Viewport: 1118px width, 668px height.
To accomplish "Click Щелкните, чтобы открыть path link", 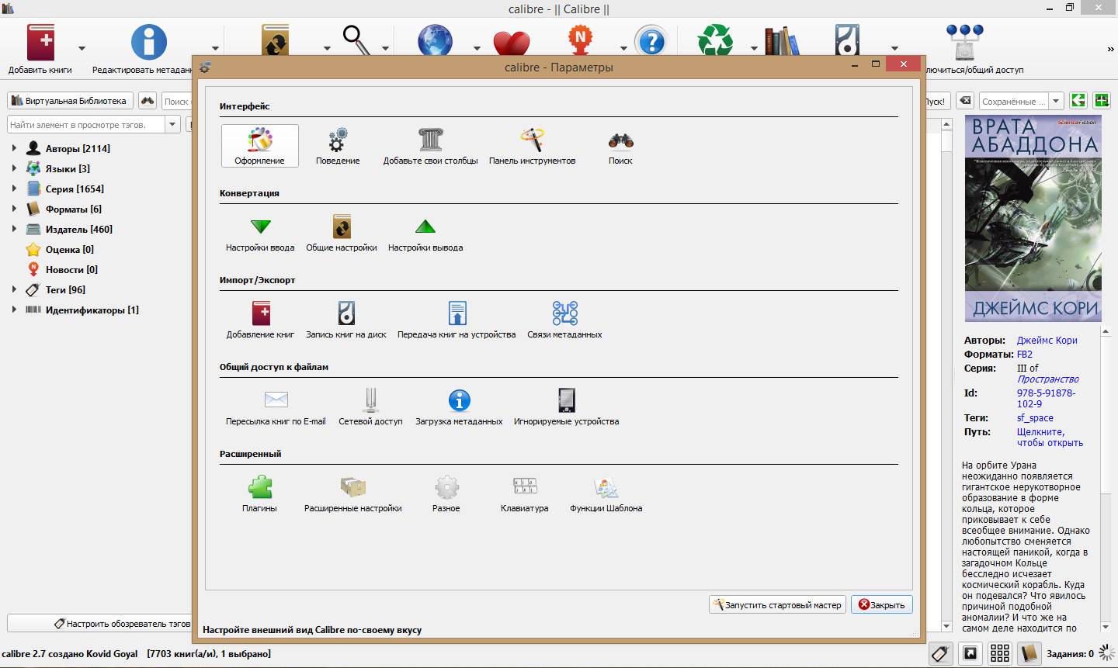I will point(1050,437).
